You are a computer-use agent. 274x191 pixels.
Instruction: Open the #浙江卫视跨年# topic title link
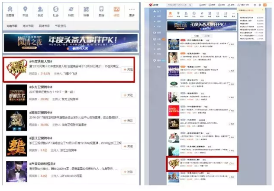point(40,138)
